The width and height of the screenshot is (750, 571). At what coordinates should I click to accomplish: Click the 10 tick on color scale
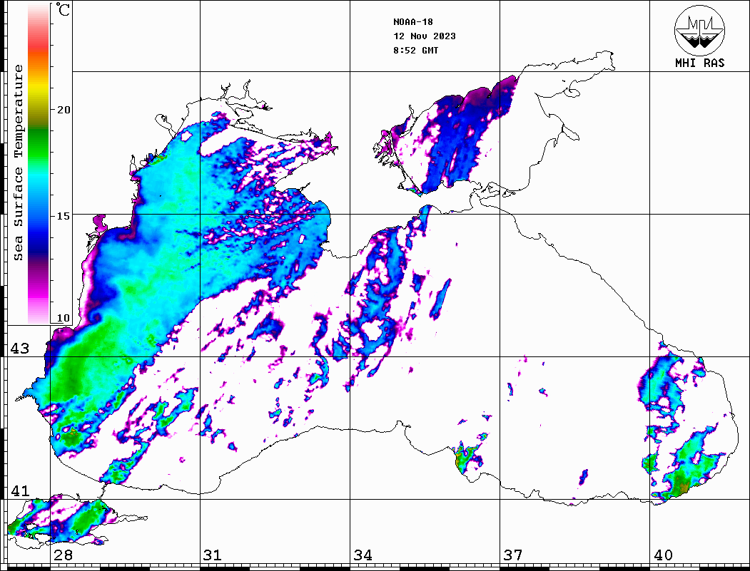pos(64,318)
